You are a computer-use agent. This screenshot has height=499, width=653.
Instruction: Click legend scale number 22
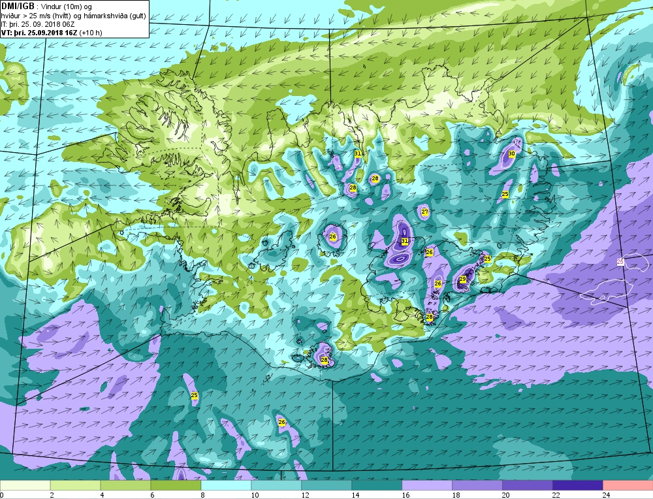[556, 495]
